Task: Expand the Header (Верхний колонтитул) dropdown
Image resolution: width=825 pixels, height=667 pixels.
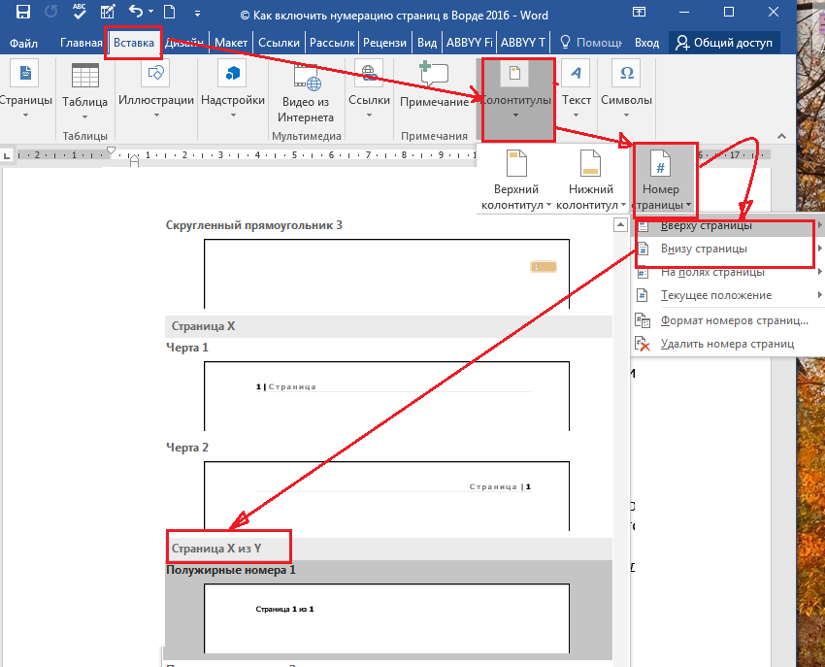Action: [x=515, y=181]
